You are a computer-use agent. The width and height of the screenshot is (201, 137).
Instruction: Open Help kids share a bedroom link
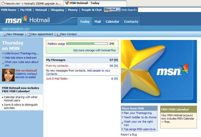click(x=20, y=58)
